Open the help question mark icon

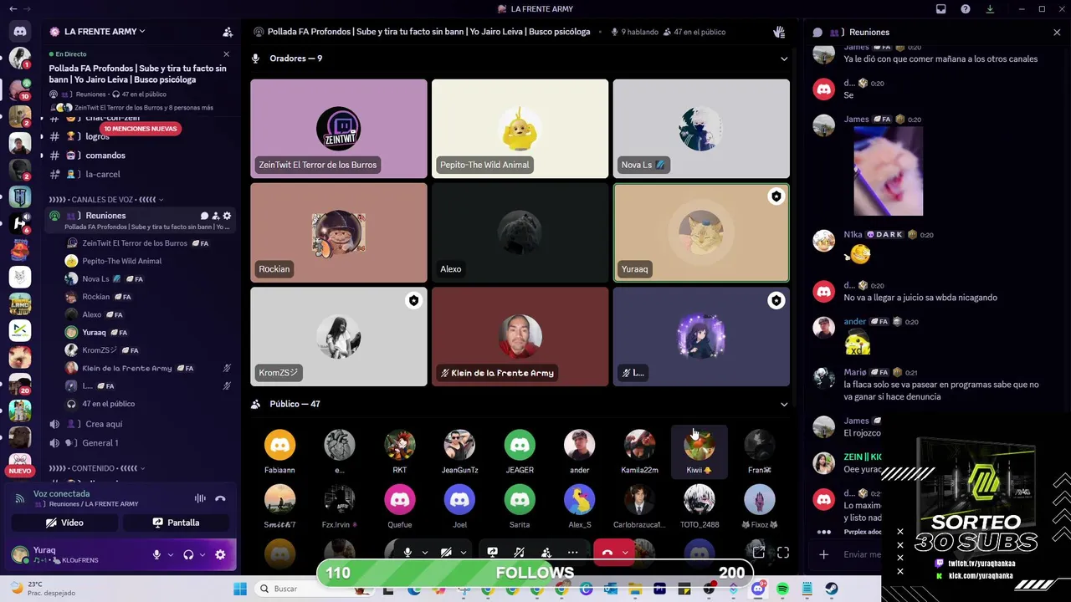point(966,9)
